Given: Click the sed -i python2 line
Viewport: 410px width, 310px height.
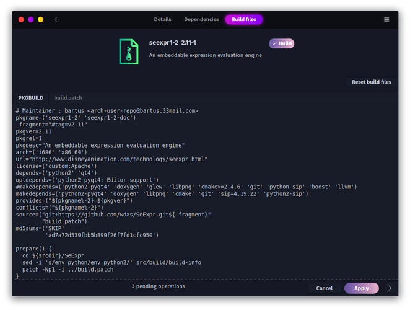Looking at the screenshot, I should tap(111, 263).
